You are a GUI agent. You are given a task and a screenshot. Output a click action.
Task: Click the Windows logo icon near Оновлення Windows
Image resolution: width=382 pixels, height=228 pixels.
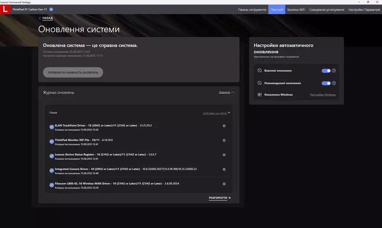pos(260,95)
